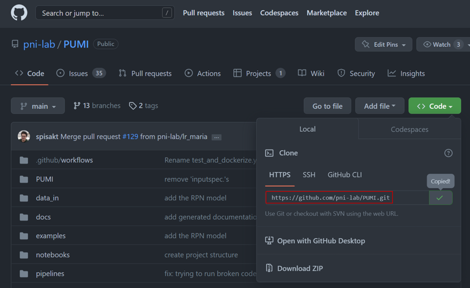Click the green checkmark copy URL button
This screenshot has height=288, width=470.
(441, 197)
